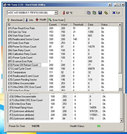The width and height of the screenshot is (127, 134).
Task: Click the data value 683 for Start/Stop Count
Action: click(x=90, y=36)
